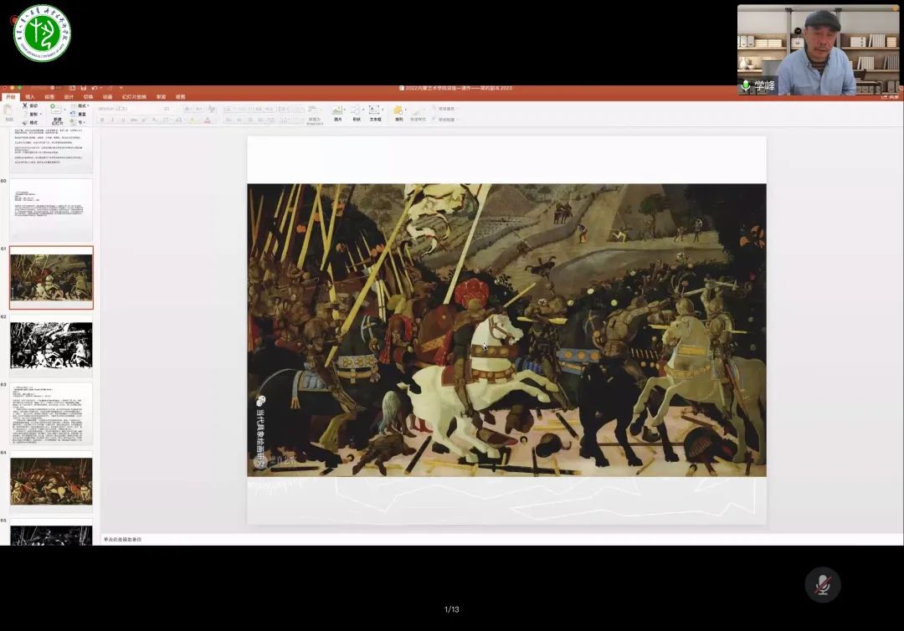
Task: Select slide 65 thumbnail in the slide panel
Action: coord(51,532)
